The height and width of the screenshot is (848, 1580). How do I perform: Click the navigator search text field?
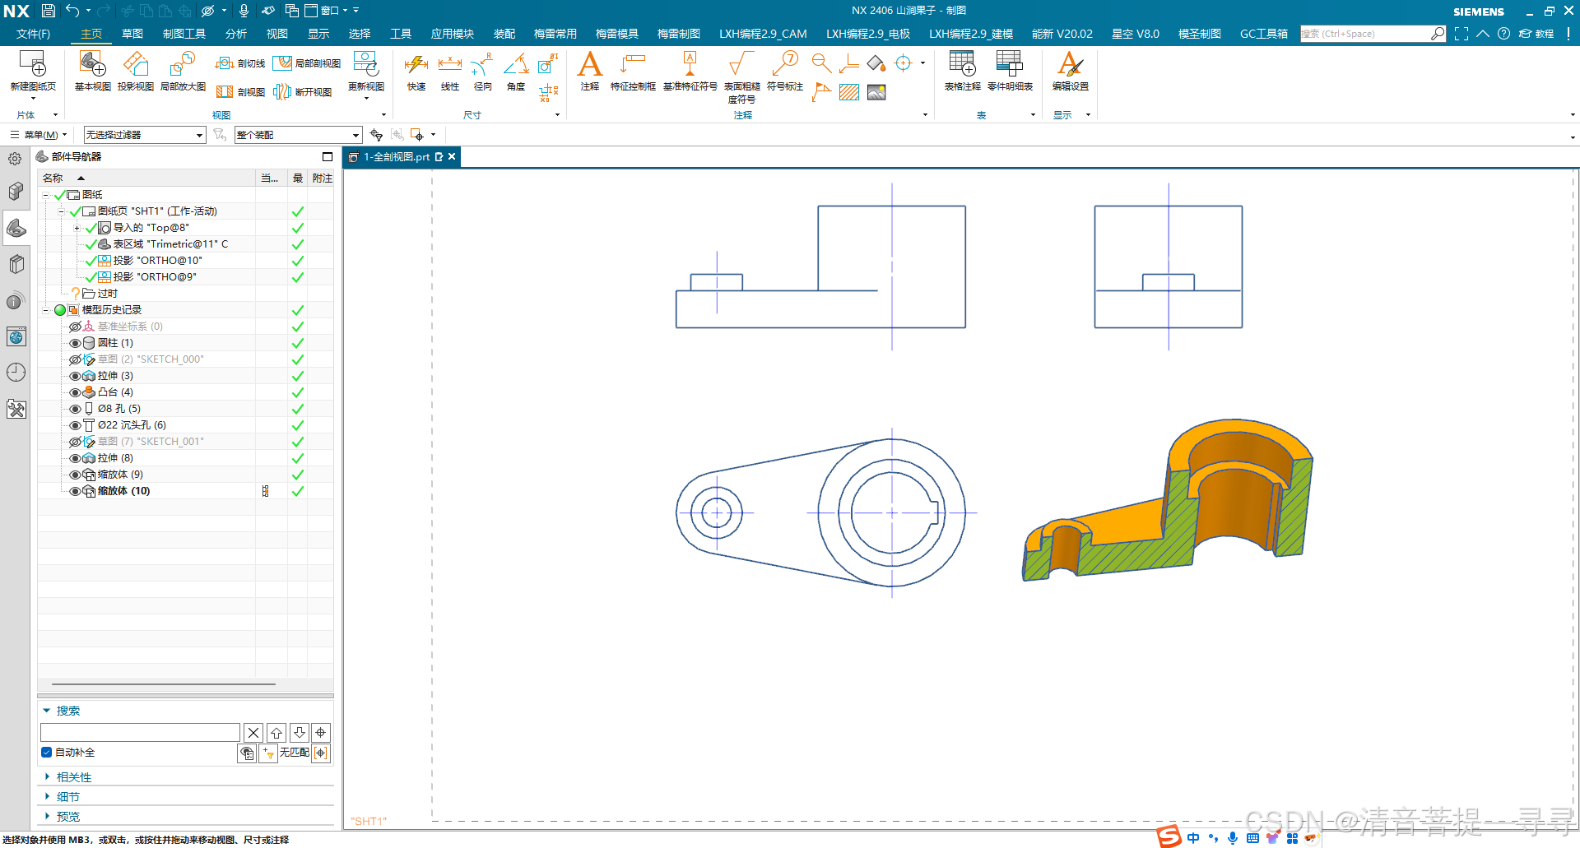(140, 732)
